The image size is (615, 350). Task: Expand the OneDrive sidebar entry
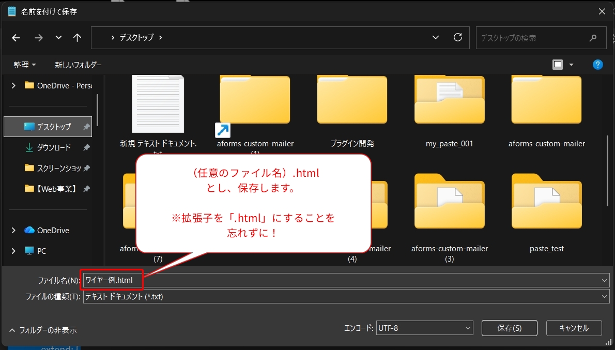pos(13,230)
